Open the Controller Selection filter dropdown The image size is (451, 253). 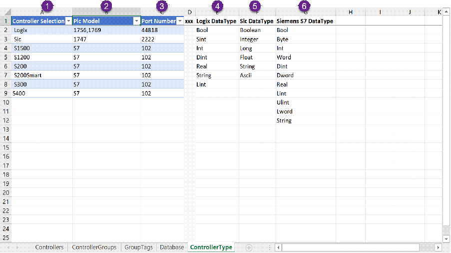[68, 21]
